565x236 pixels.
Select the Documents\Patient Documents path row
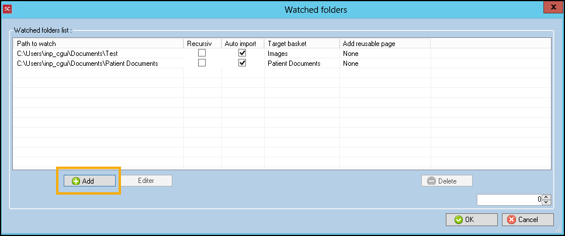tap(88, 64)
